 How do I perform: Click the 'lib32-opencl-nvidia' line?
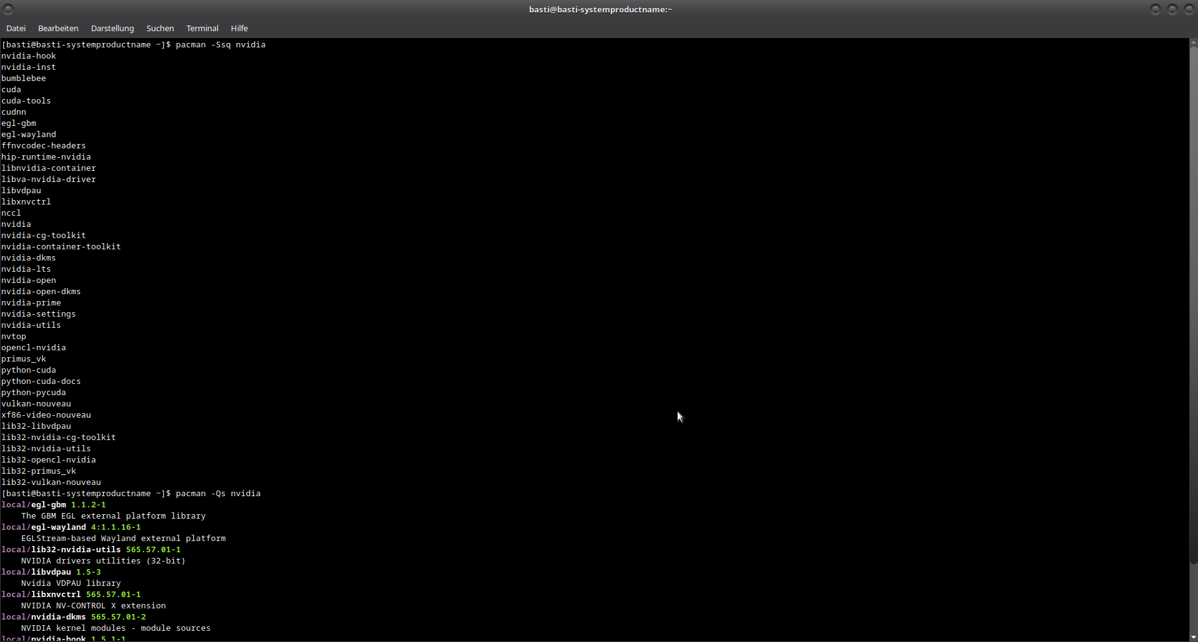[49, 460]
